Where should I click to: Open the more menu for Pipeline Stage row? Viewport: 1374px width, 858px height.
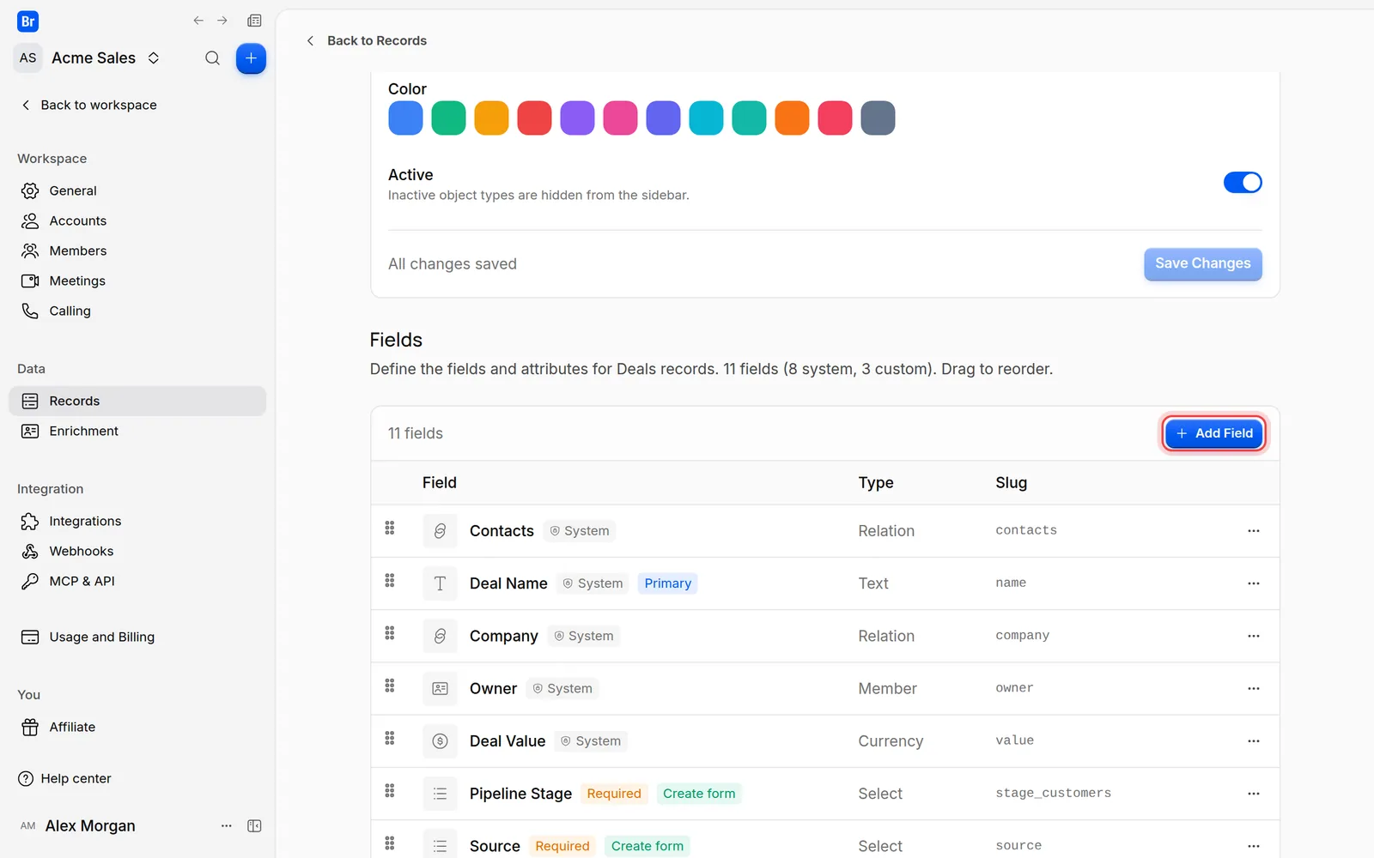[1254, 794]
